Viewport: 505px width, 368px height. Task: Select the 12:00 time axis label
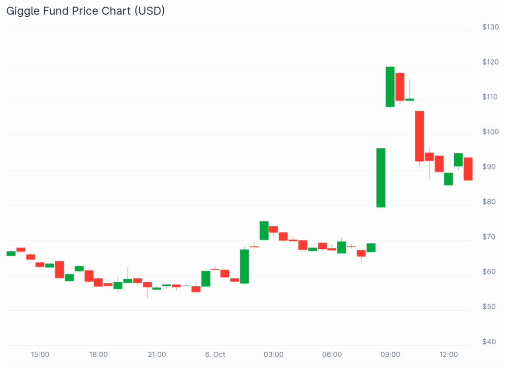[448, 355]
